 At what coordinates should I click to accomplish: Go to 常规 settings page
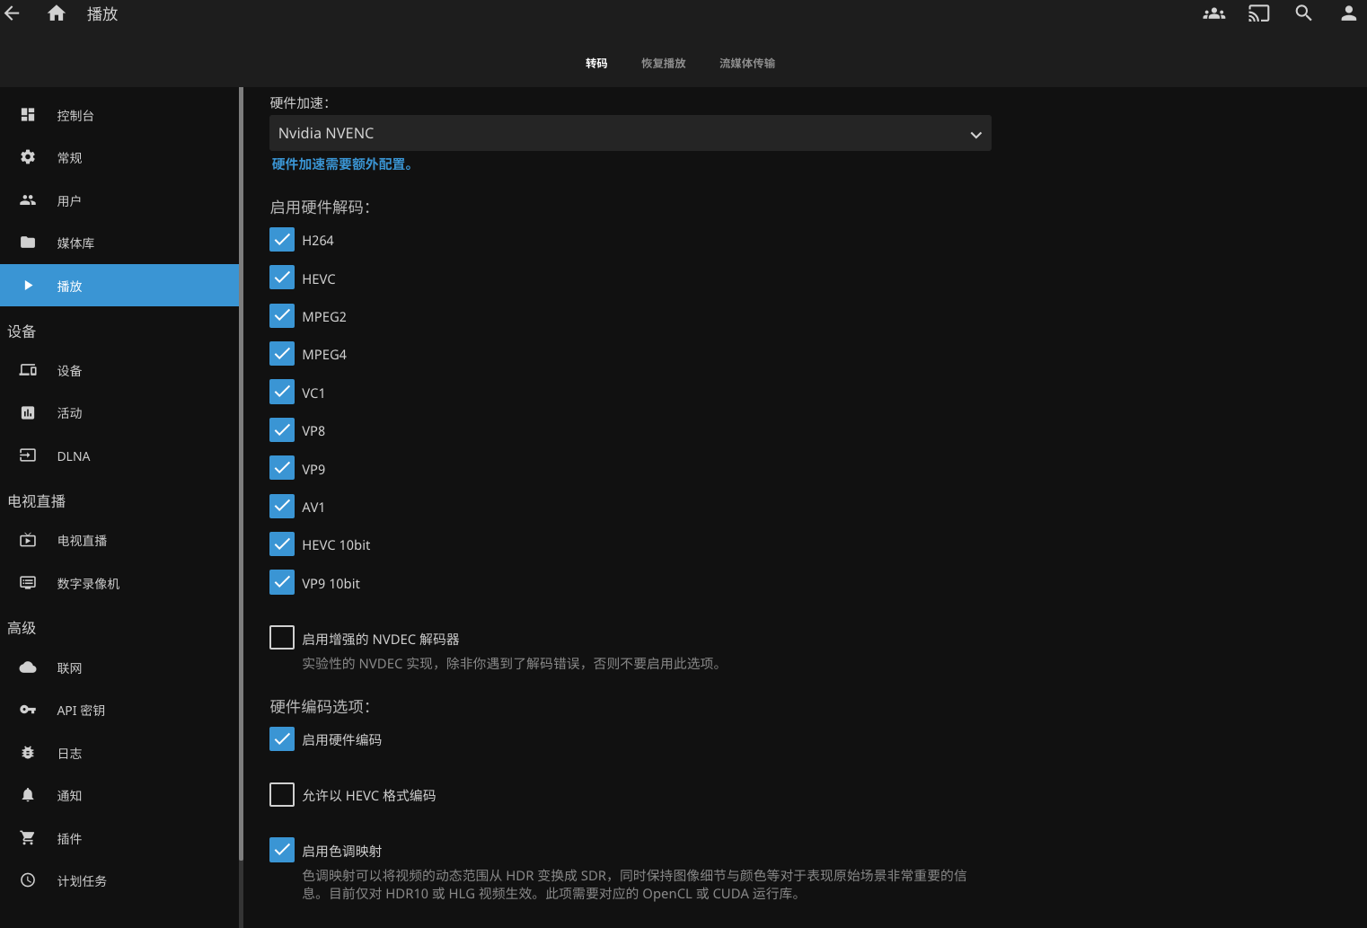coord(119,157)
